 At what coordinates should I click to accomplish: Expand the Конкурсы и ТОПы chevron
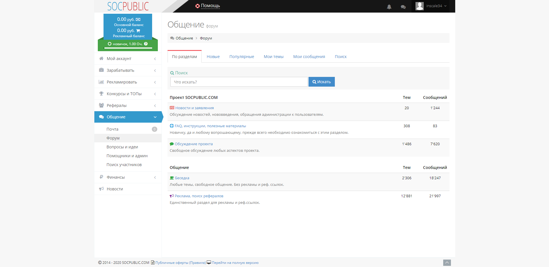pyautogui.click(x=155, y=94)
